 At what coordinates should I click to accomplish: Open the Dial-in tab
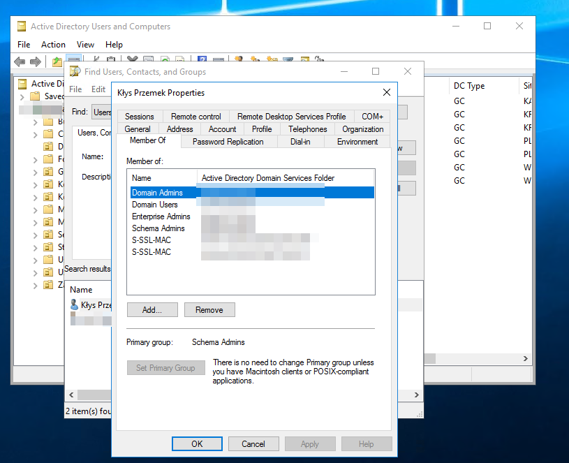coord(301,141)
